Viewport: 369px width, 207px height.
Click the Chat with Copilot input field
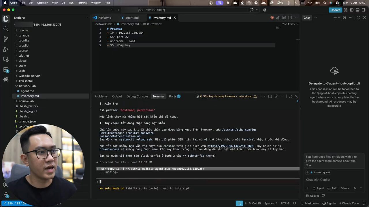click(x=334, y=180)
